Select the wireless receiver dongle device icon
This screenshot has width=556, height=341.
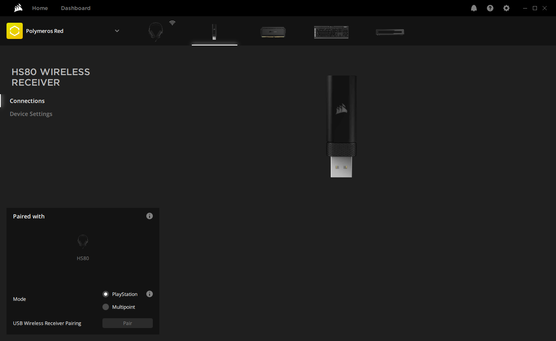click(x=214, y=32)
